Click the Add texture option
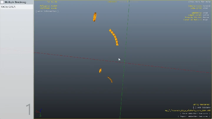Image resolution: width=212 pixels, height=119 pixels. coord(202,108)
